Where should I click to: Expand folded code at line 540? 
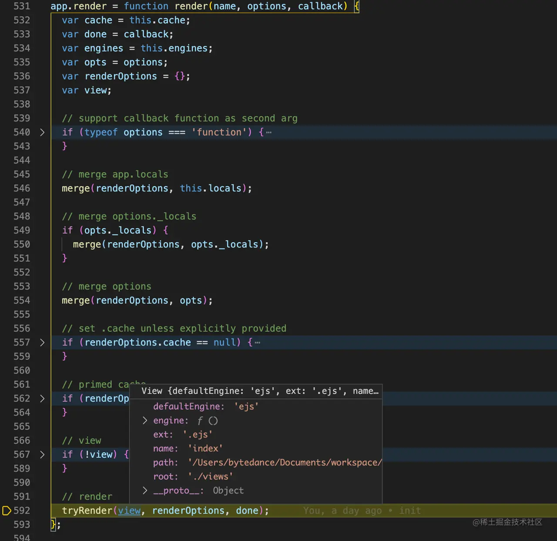[x=42, y=132]
